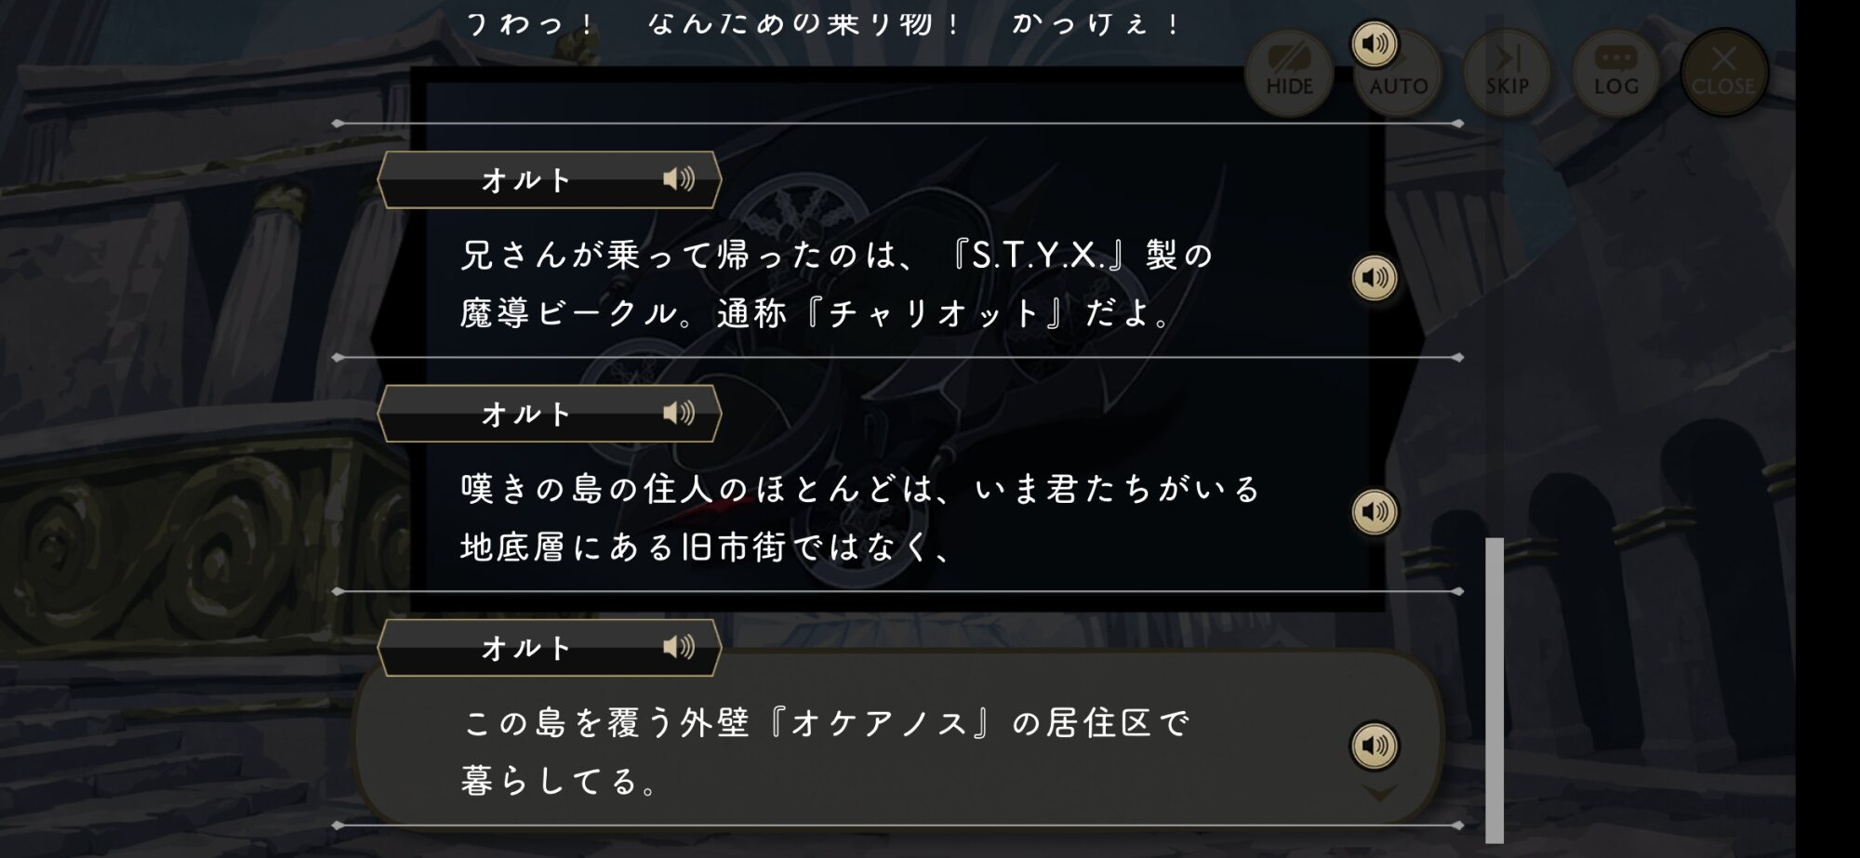The width and height of the screenshot is (1860, 858).
Task: Hide the dialogue interface with HIDE
Action: [x=1289, y=74]
